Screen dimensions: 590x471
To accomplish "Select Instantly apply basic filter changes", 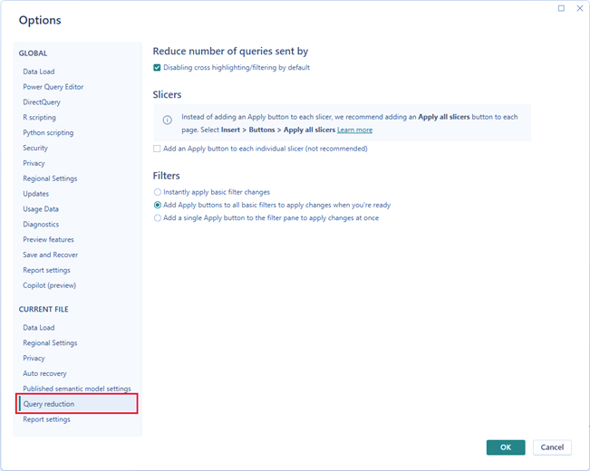I will (158, 192).
